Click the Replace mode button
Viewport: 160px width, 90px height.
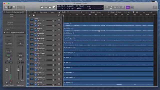coord(107,7)
